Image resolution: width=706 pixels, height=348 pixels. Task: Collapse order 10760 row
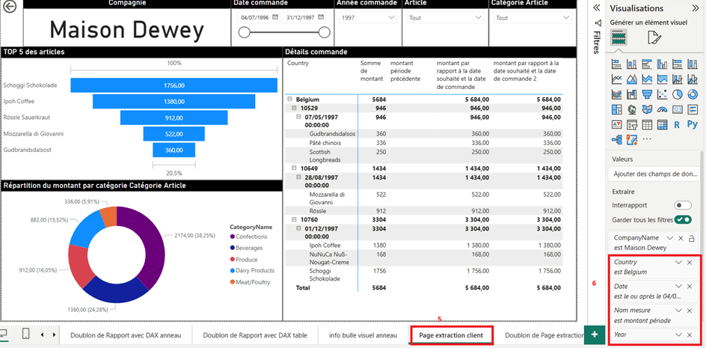[295, 219]
